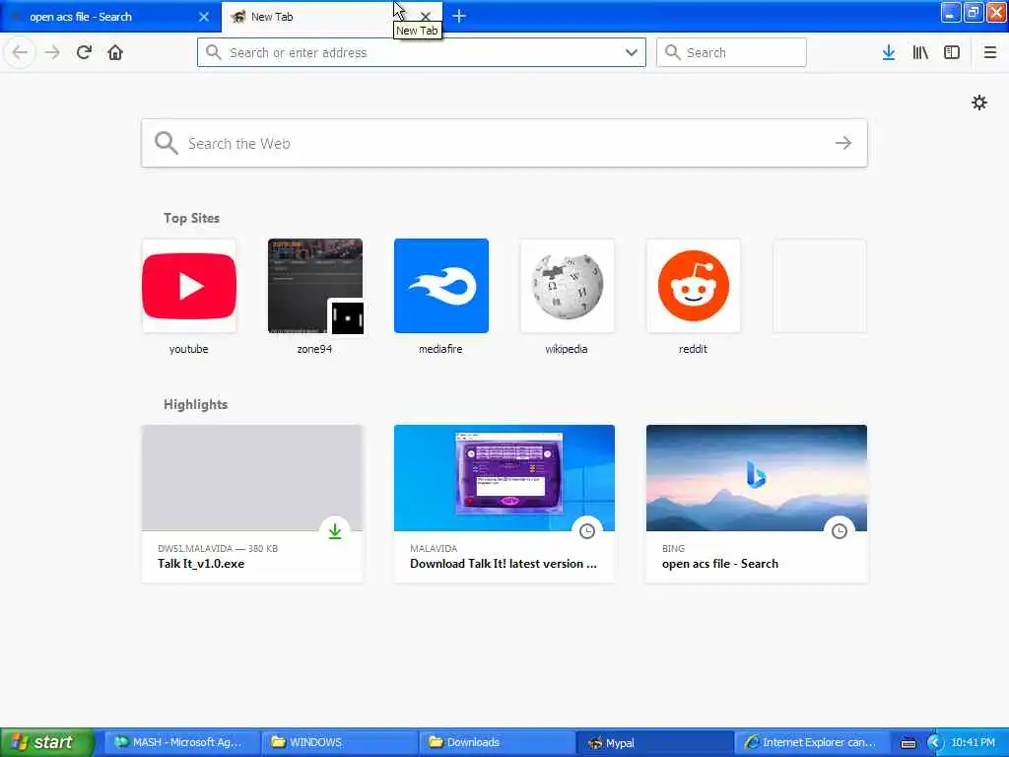Switch to Downloads folder taskbar button
This screenshot has width=1009, height=757.
[x=498, y=742]
